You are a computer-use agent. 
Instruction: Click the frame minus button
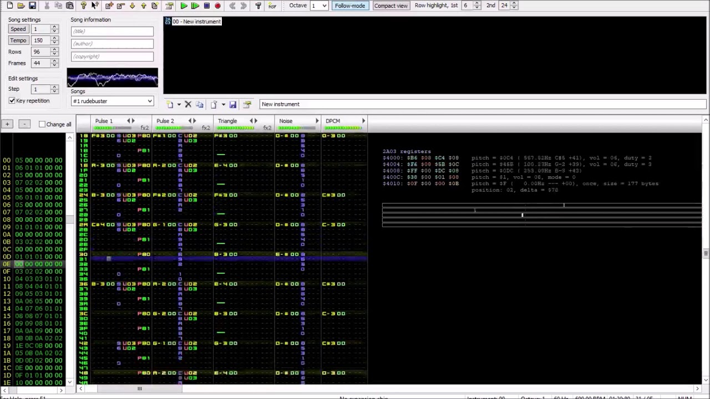click(x=24, y=124)
